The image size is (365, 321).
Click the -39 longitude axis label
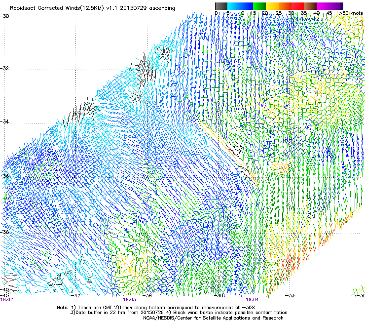click(x=147, y=296)
